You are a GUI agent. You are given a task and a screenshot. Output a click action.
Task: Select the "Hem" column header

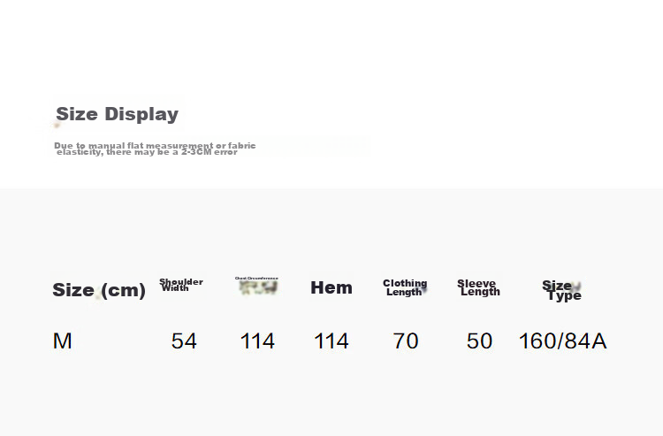[331, 287]
